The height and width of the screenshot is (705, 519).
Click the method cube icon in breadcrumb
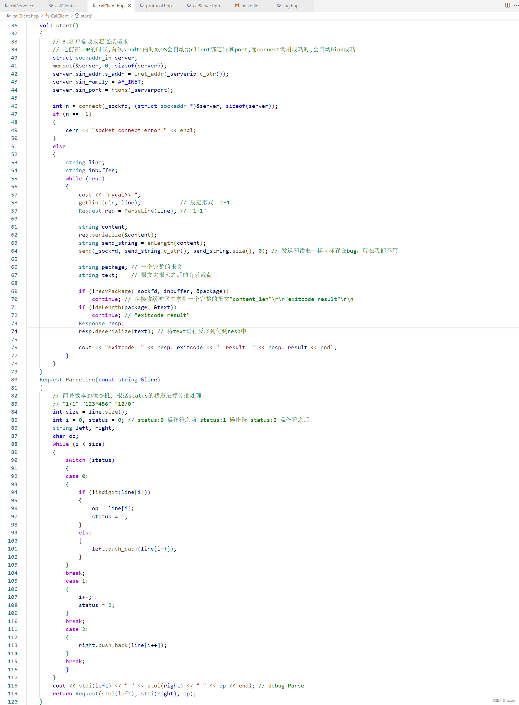[77, 16]
